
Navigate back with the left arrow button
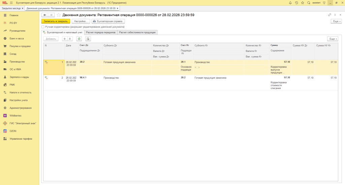click(45, 15)
